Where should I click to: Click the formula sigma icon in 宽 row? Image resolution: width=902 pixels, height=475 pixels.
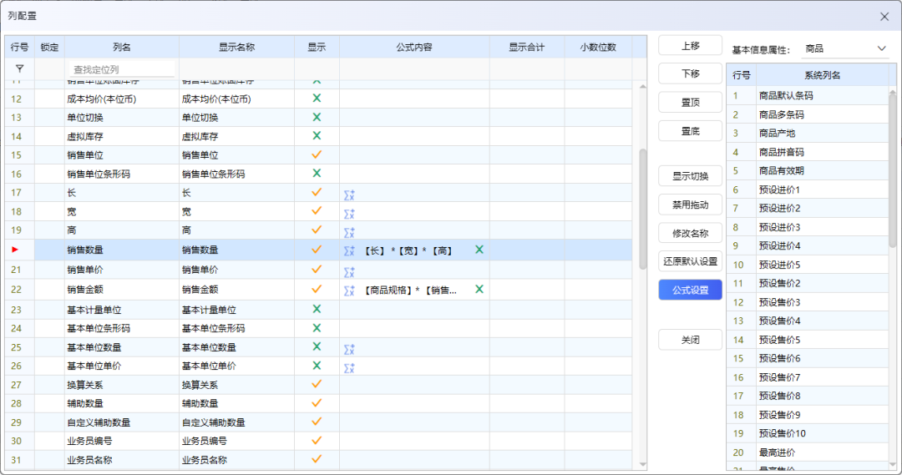349,213
